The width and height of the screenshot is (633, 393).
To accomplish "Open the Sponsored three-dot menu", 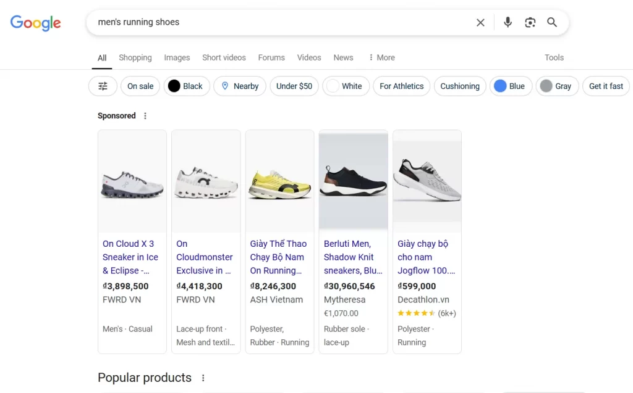I will tap(145, 116).
